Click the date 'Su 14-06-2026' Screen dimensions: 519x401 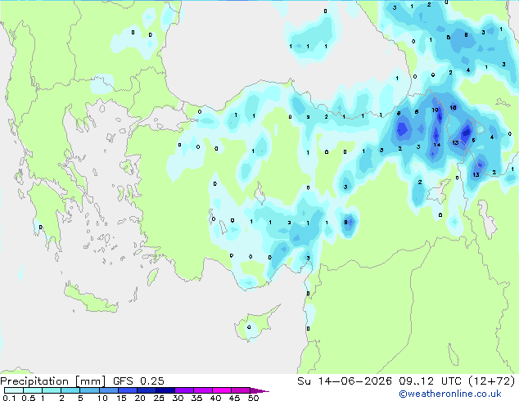coord(345,381)
